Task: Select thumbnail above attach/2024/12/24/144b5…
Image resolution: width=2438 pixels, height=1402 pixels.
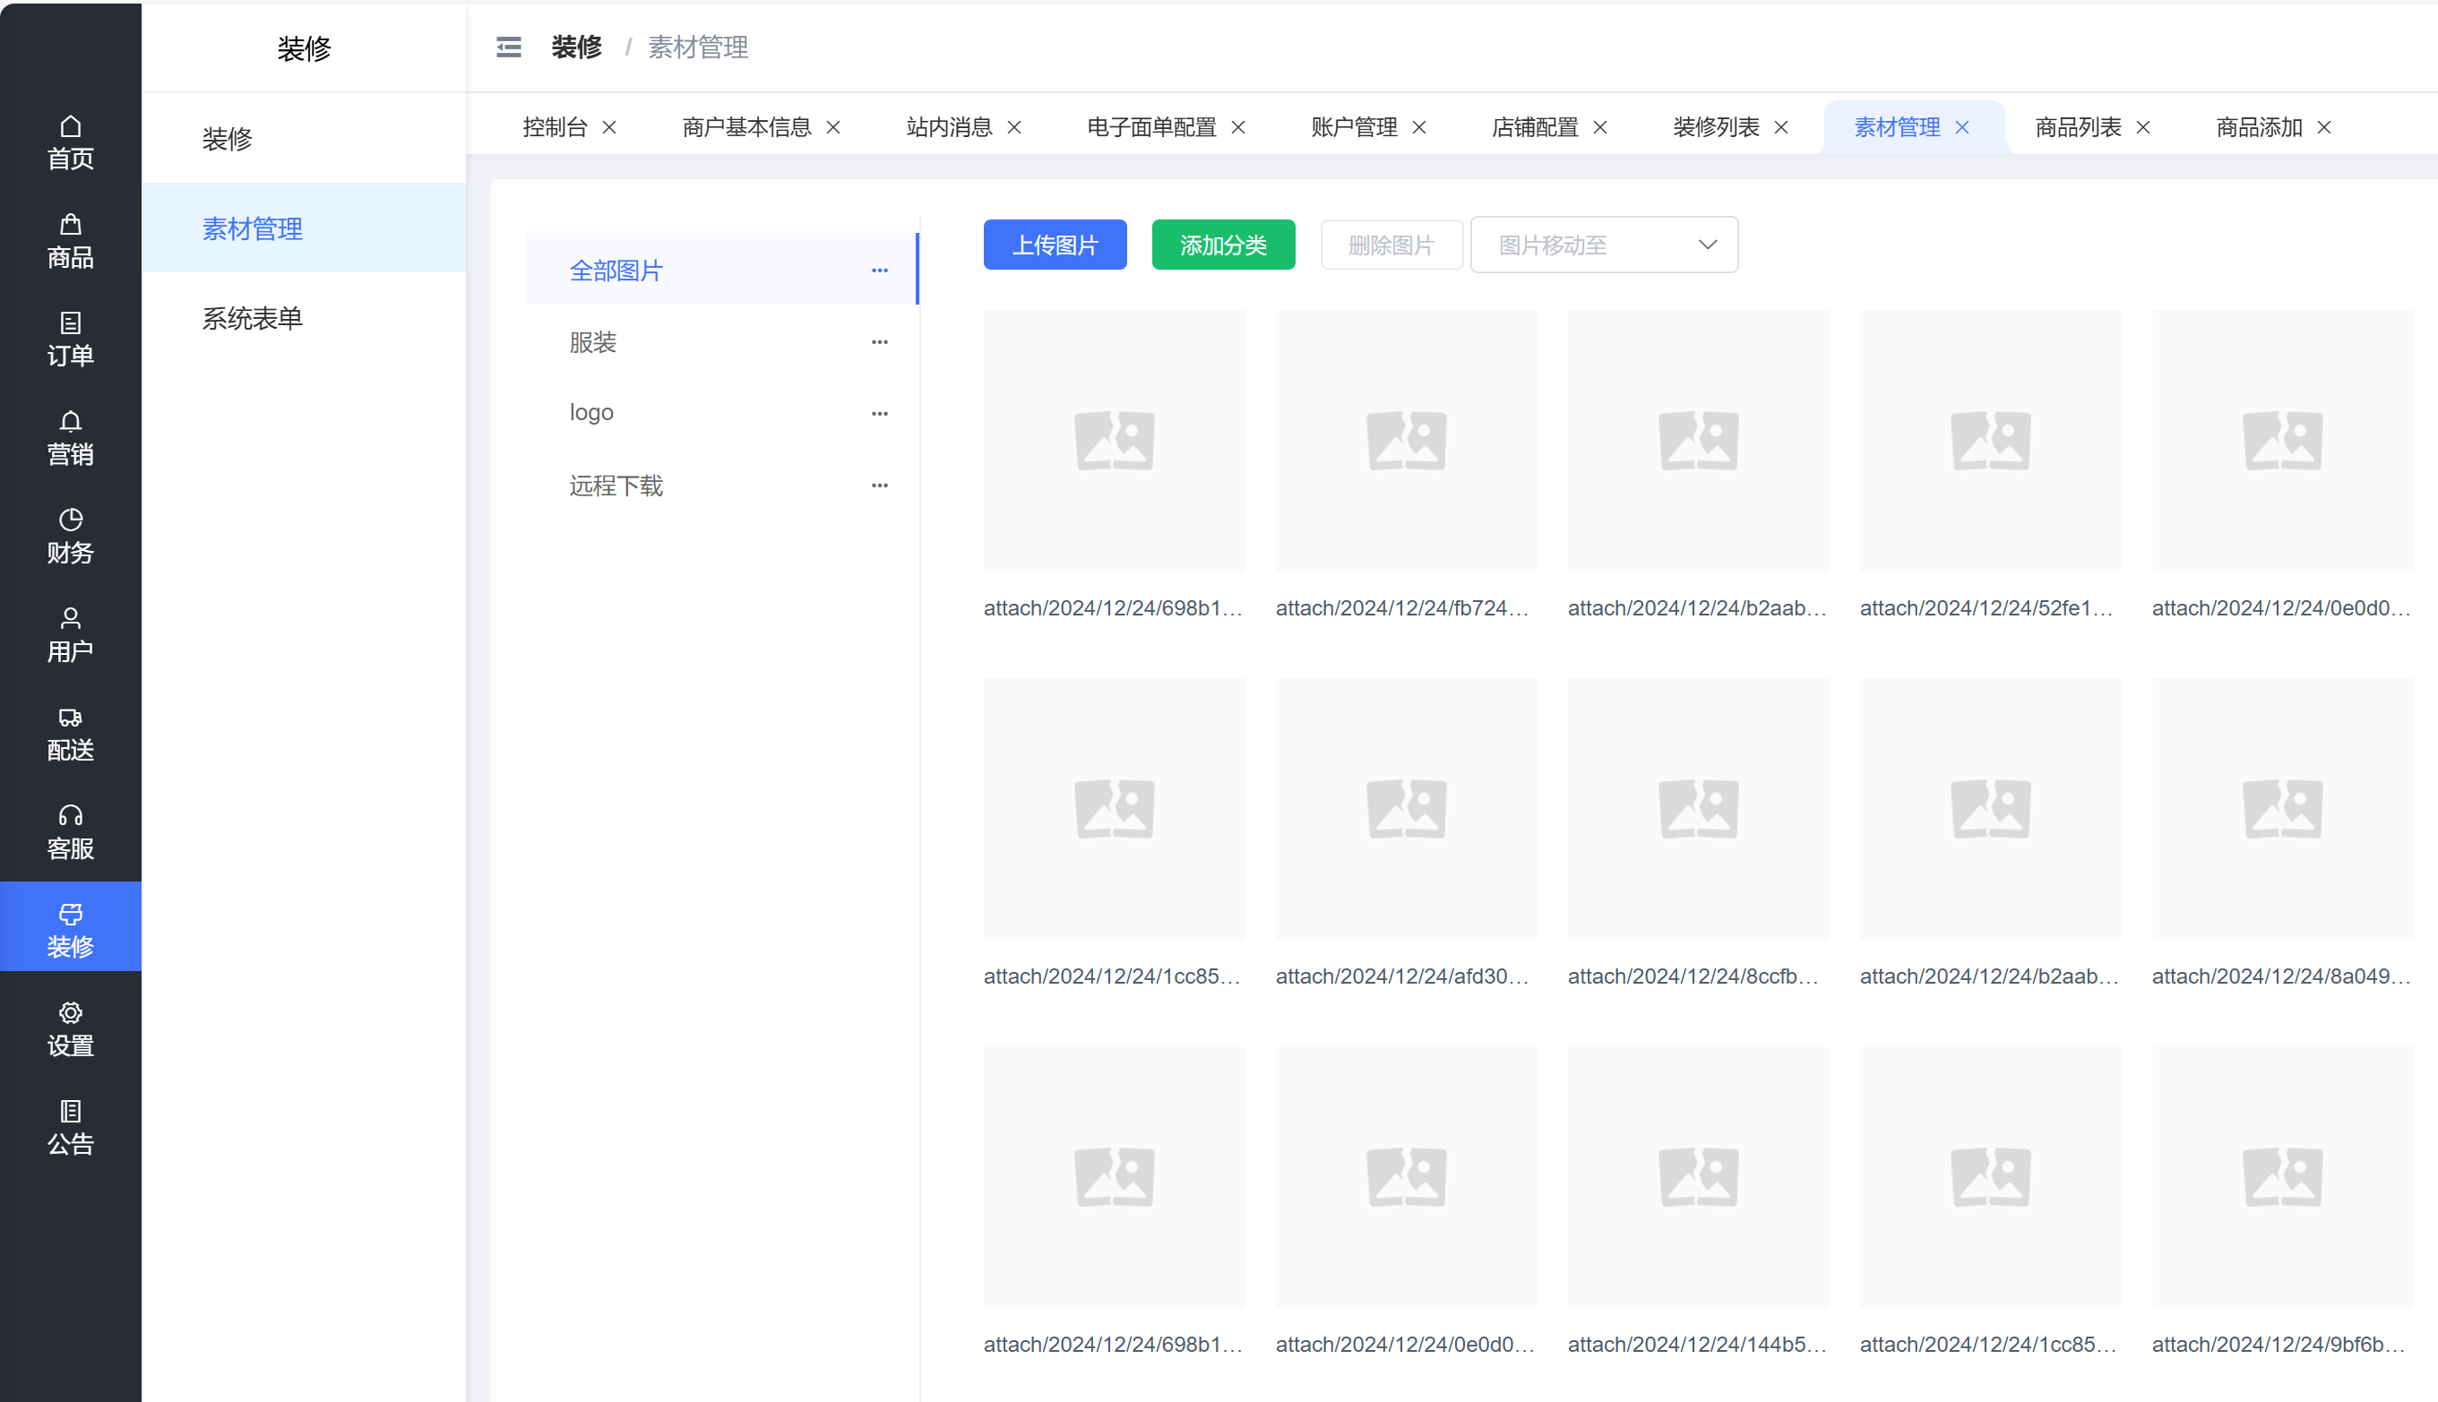Action: point(1699,1176)
